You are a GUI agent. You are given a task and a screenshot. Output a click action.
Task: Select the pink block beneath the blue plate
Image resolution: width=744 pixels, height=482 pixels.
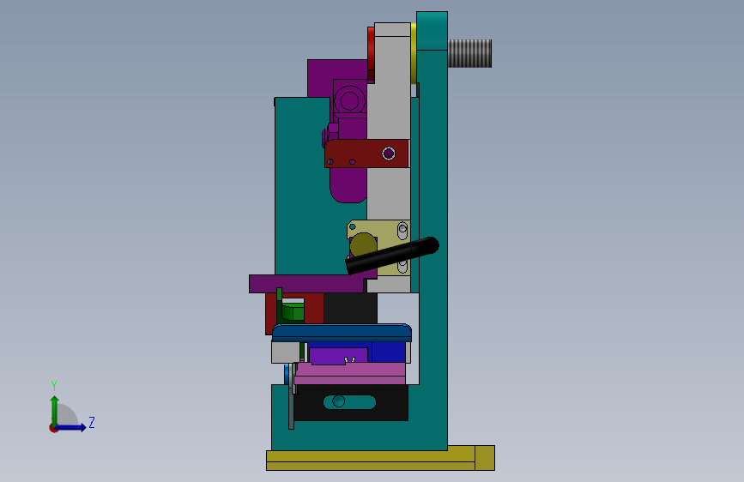pos(350,373)
